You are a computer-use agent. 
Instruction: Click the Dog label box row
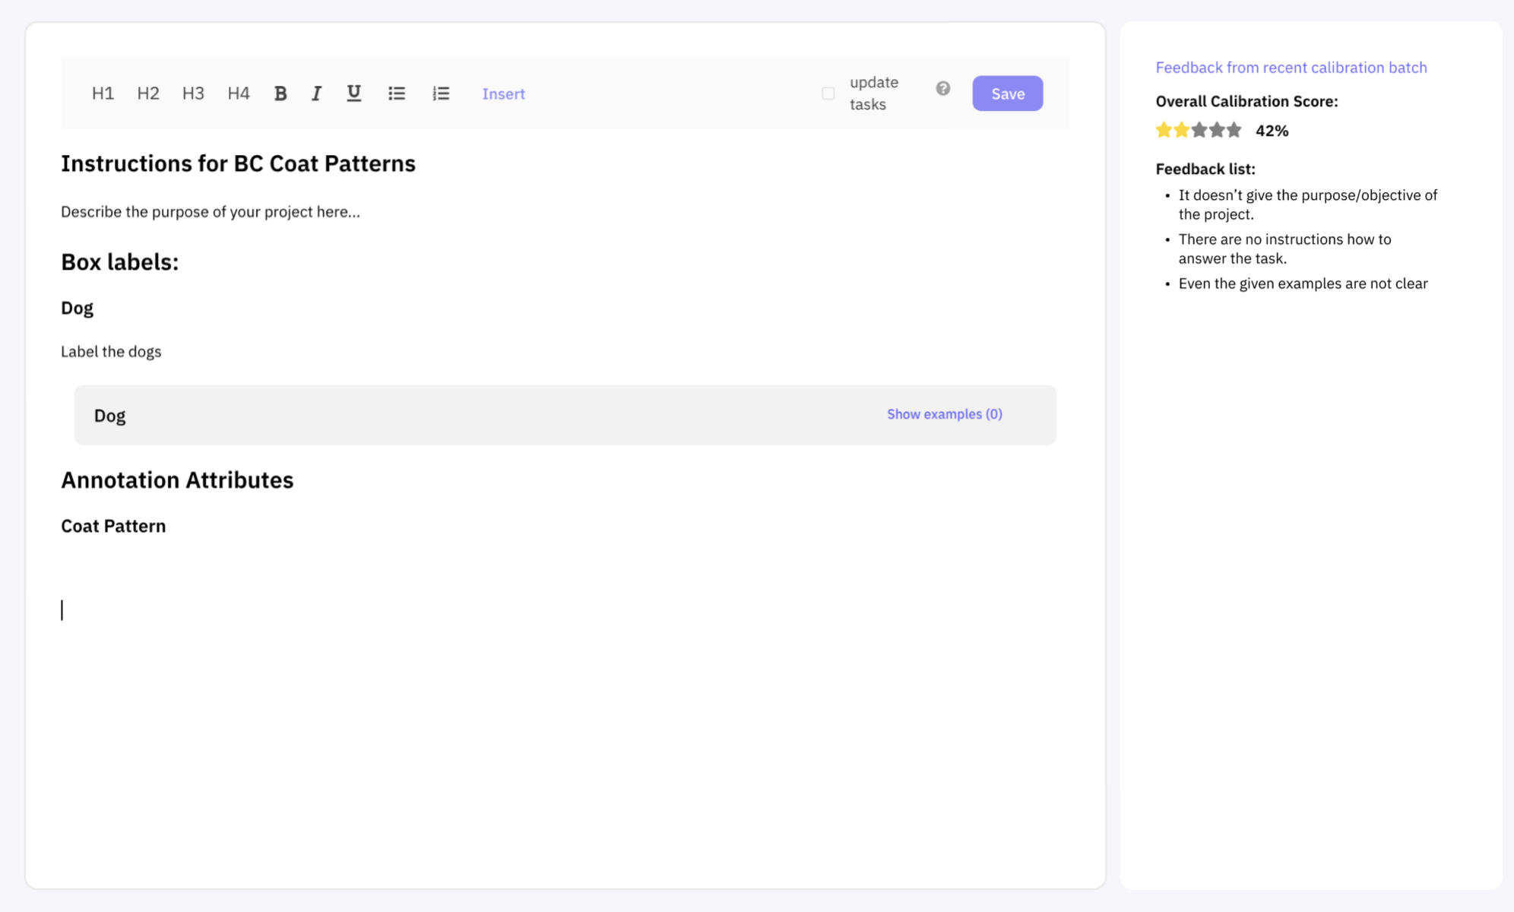point(486,415)
